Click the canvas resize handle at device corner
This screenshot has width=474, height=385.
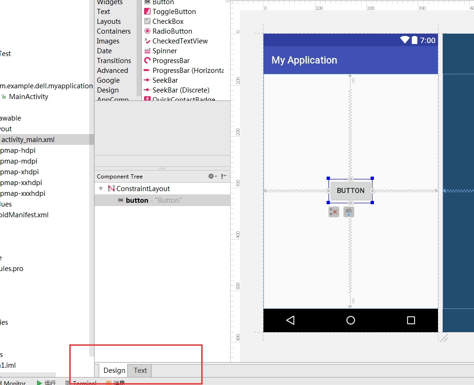click(x=444, y=338)
